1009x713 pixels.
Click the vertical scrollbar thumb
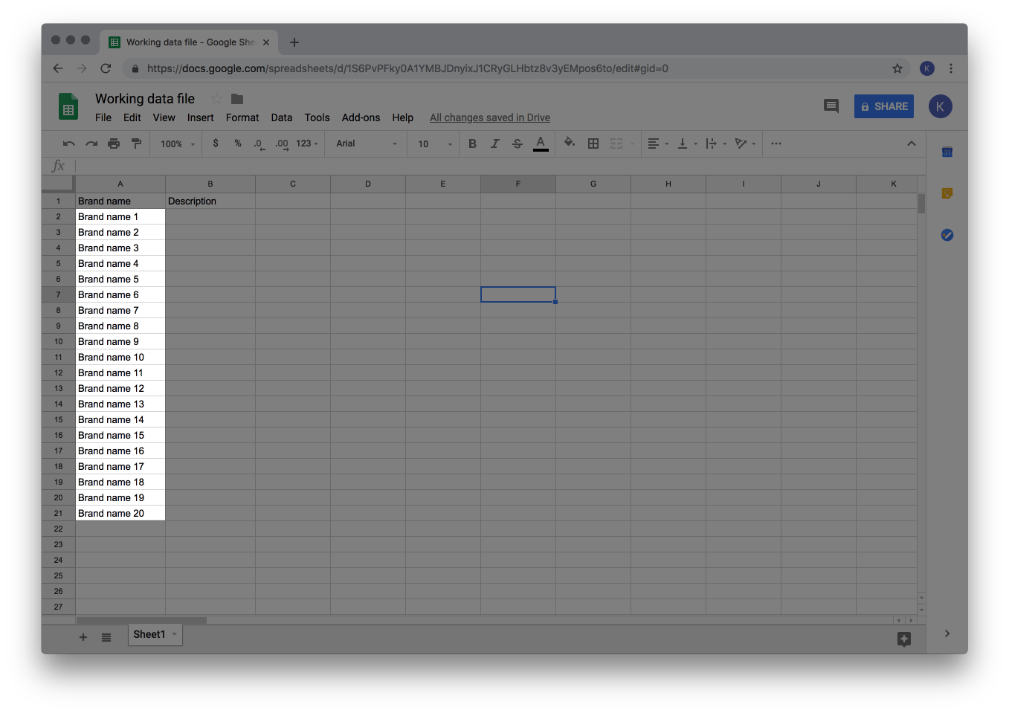[x=921, y=204]
